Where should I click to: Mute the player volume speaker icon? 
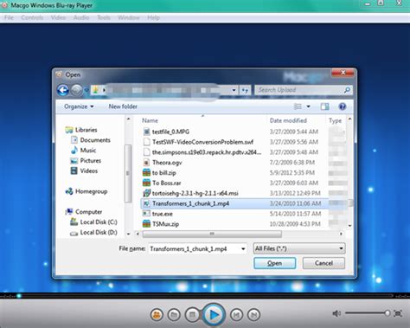pos(336,313)
